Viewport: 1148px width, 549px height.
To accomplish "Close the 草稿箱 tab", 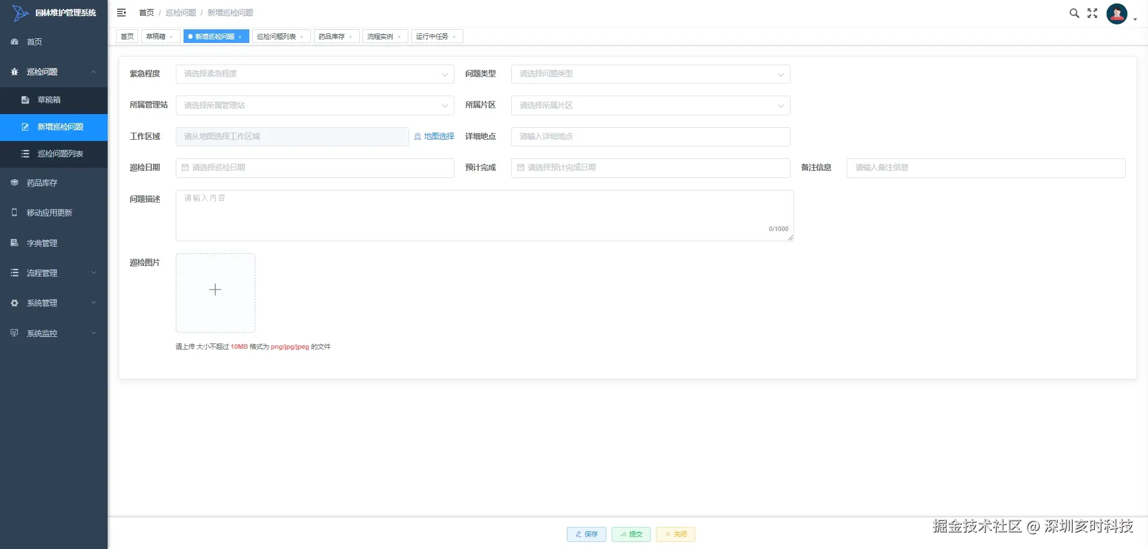I will (171, 37).
